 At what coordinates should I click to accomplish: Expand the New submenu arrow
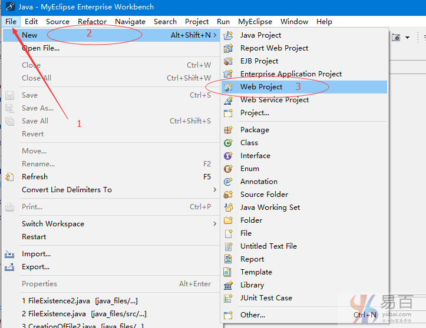[x=215, y=35]
